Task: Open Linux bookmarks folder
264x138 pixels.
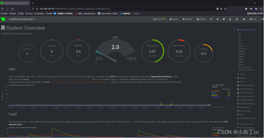Action: [29, 13]
